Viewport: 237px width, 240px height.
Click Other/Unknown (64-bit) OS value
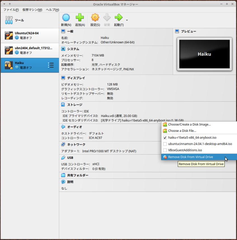118,42
